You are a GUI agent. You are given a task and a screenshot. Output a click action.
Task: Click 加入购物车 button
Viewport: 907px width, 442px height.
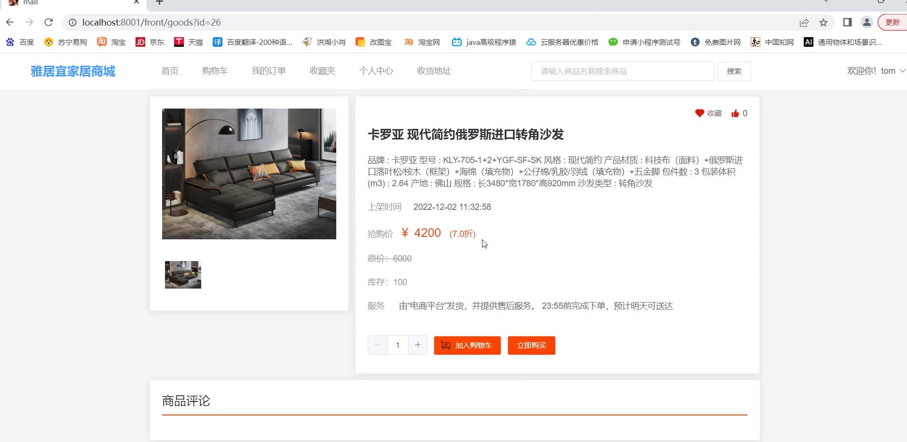(x=467, y=345)
